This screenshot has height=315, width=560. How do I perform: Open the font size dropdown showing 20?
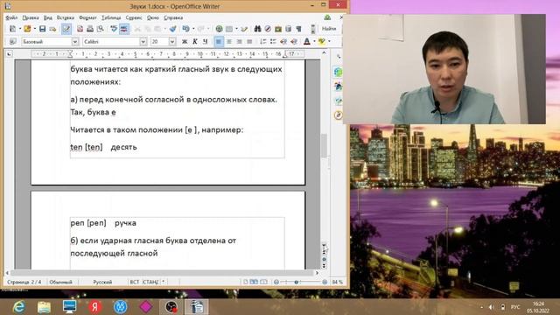tap(172, 42)
